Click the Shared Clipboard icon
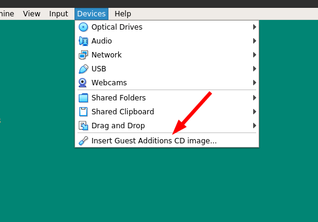The width and height of the screenshot is (318, 222). 83,112
